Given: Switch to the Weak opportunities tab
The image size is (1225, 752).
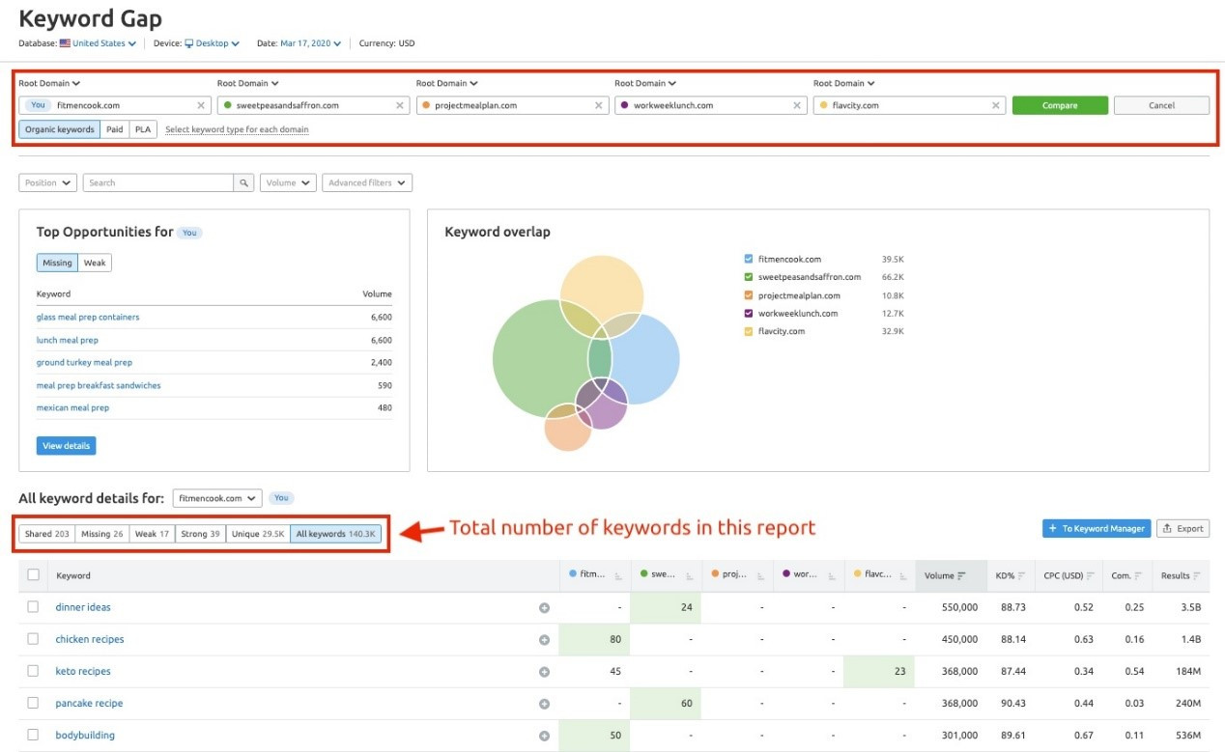Looking at the screenshot, I should pos(95,263).
